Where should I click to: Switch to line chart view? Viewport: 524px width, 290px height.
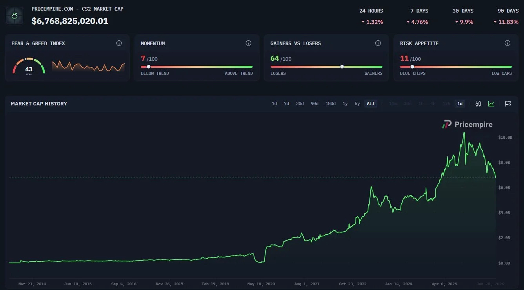[x=491, y=104]
